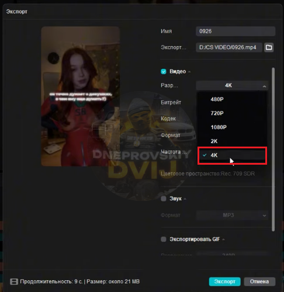Enable the Звук checkbox
284x292 pixels.
[164, 199]
